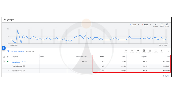The image size is (173, 94).
Task: Click help icon beside Total: Campaign
Action: tap(24, 71)
